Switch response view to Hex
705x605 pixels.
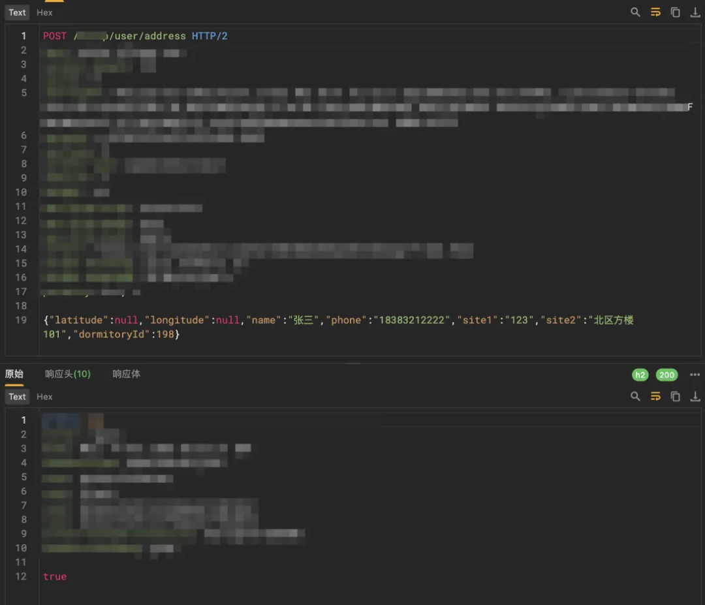pos(44,396)
